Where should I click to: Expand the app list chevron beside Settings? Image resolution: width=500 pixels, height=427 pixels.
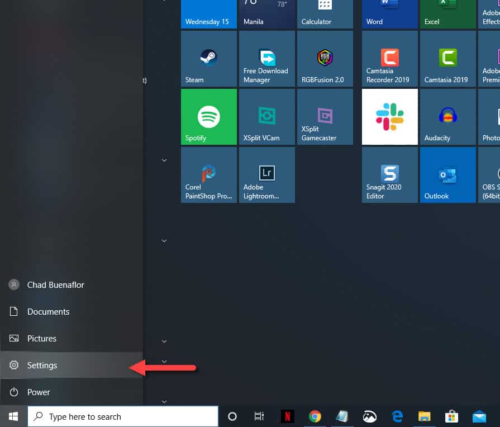164,361
